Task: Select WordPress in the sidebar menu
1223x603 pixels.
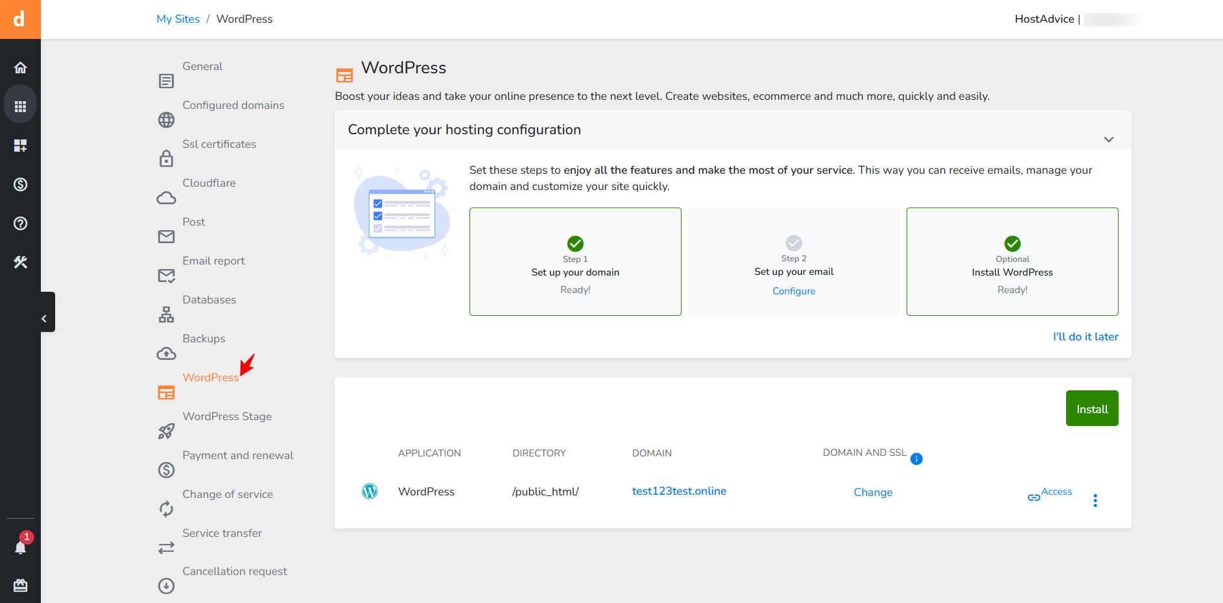Action: [x=211, y=377]
